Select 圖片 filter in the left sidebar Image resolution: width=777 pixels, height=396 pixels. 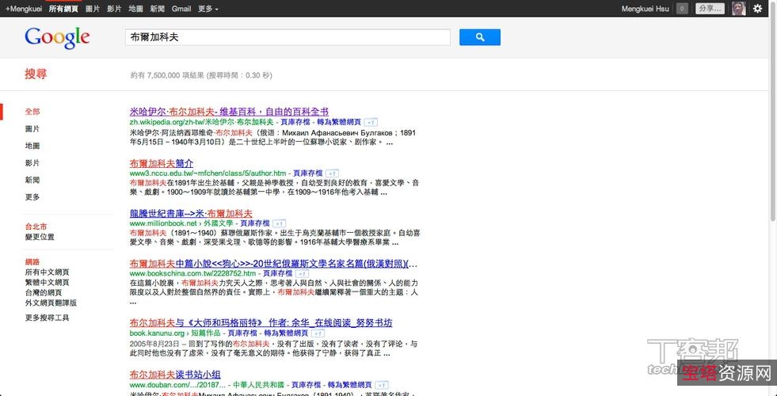pos(32,129)
